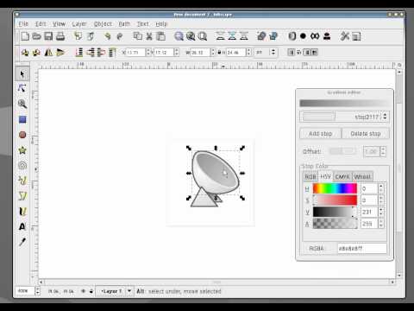414x311 pixels.
Task: Select the Calligraphy tool
Action: click(x=22, y=212)
